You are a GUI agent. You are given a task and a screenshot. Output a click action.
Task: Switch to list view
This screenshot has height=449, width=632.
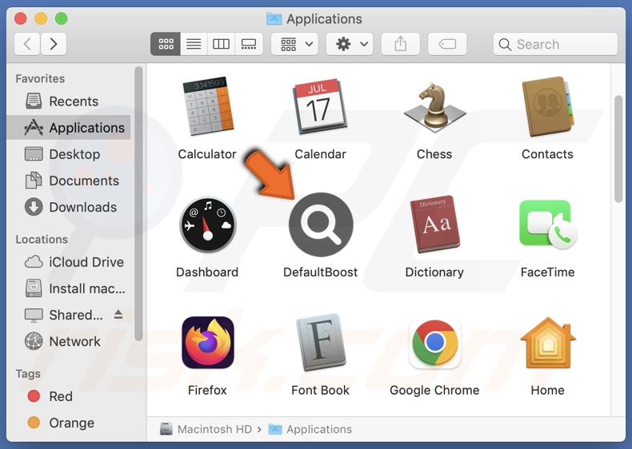click(x=194, y=44)
